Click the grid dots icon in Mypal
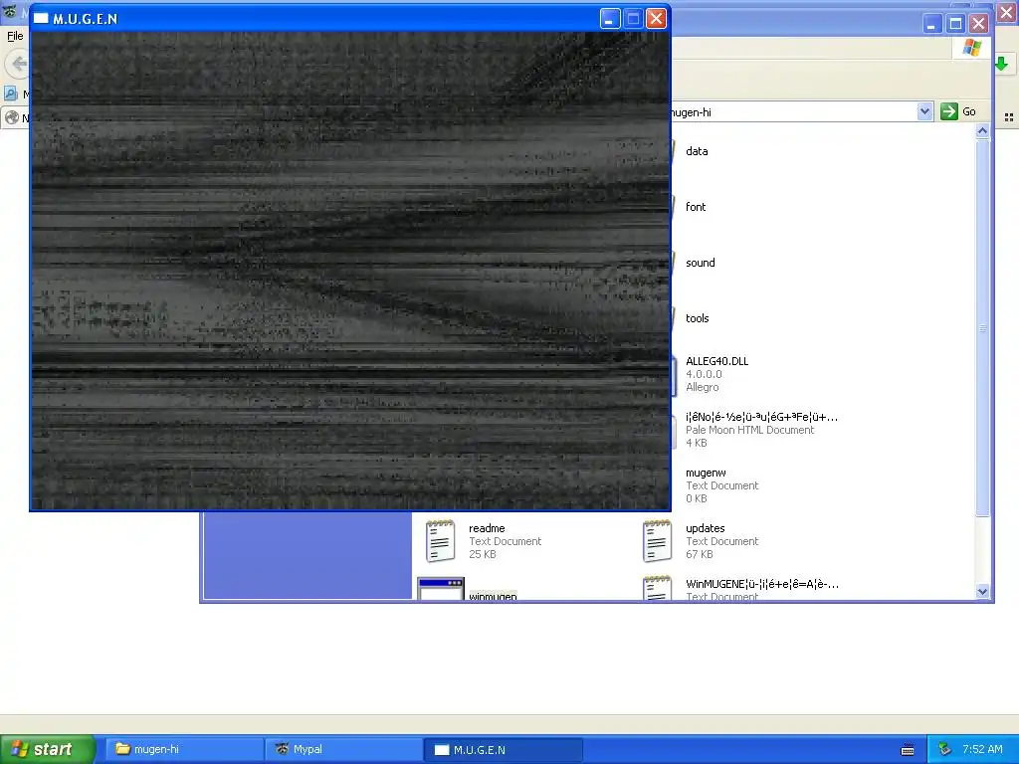 (1009, 117)
